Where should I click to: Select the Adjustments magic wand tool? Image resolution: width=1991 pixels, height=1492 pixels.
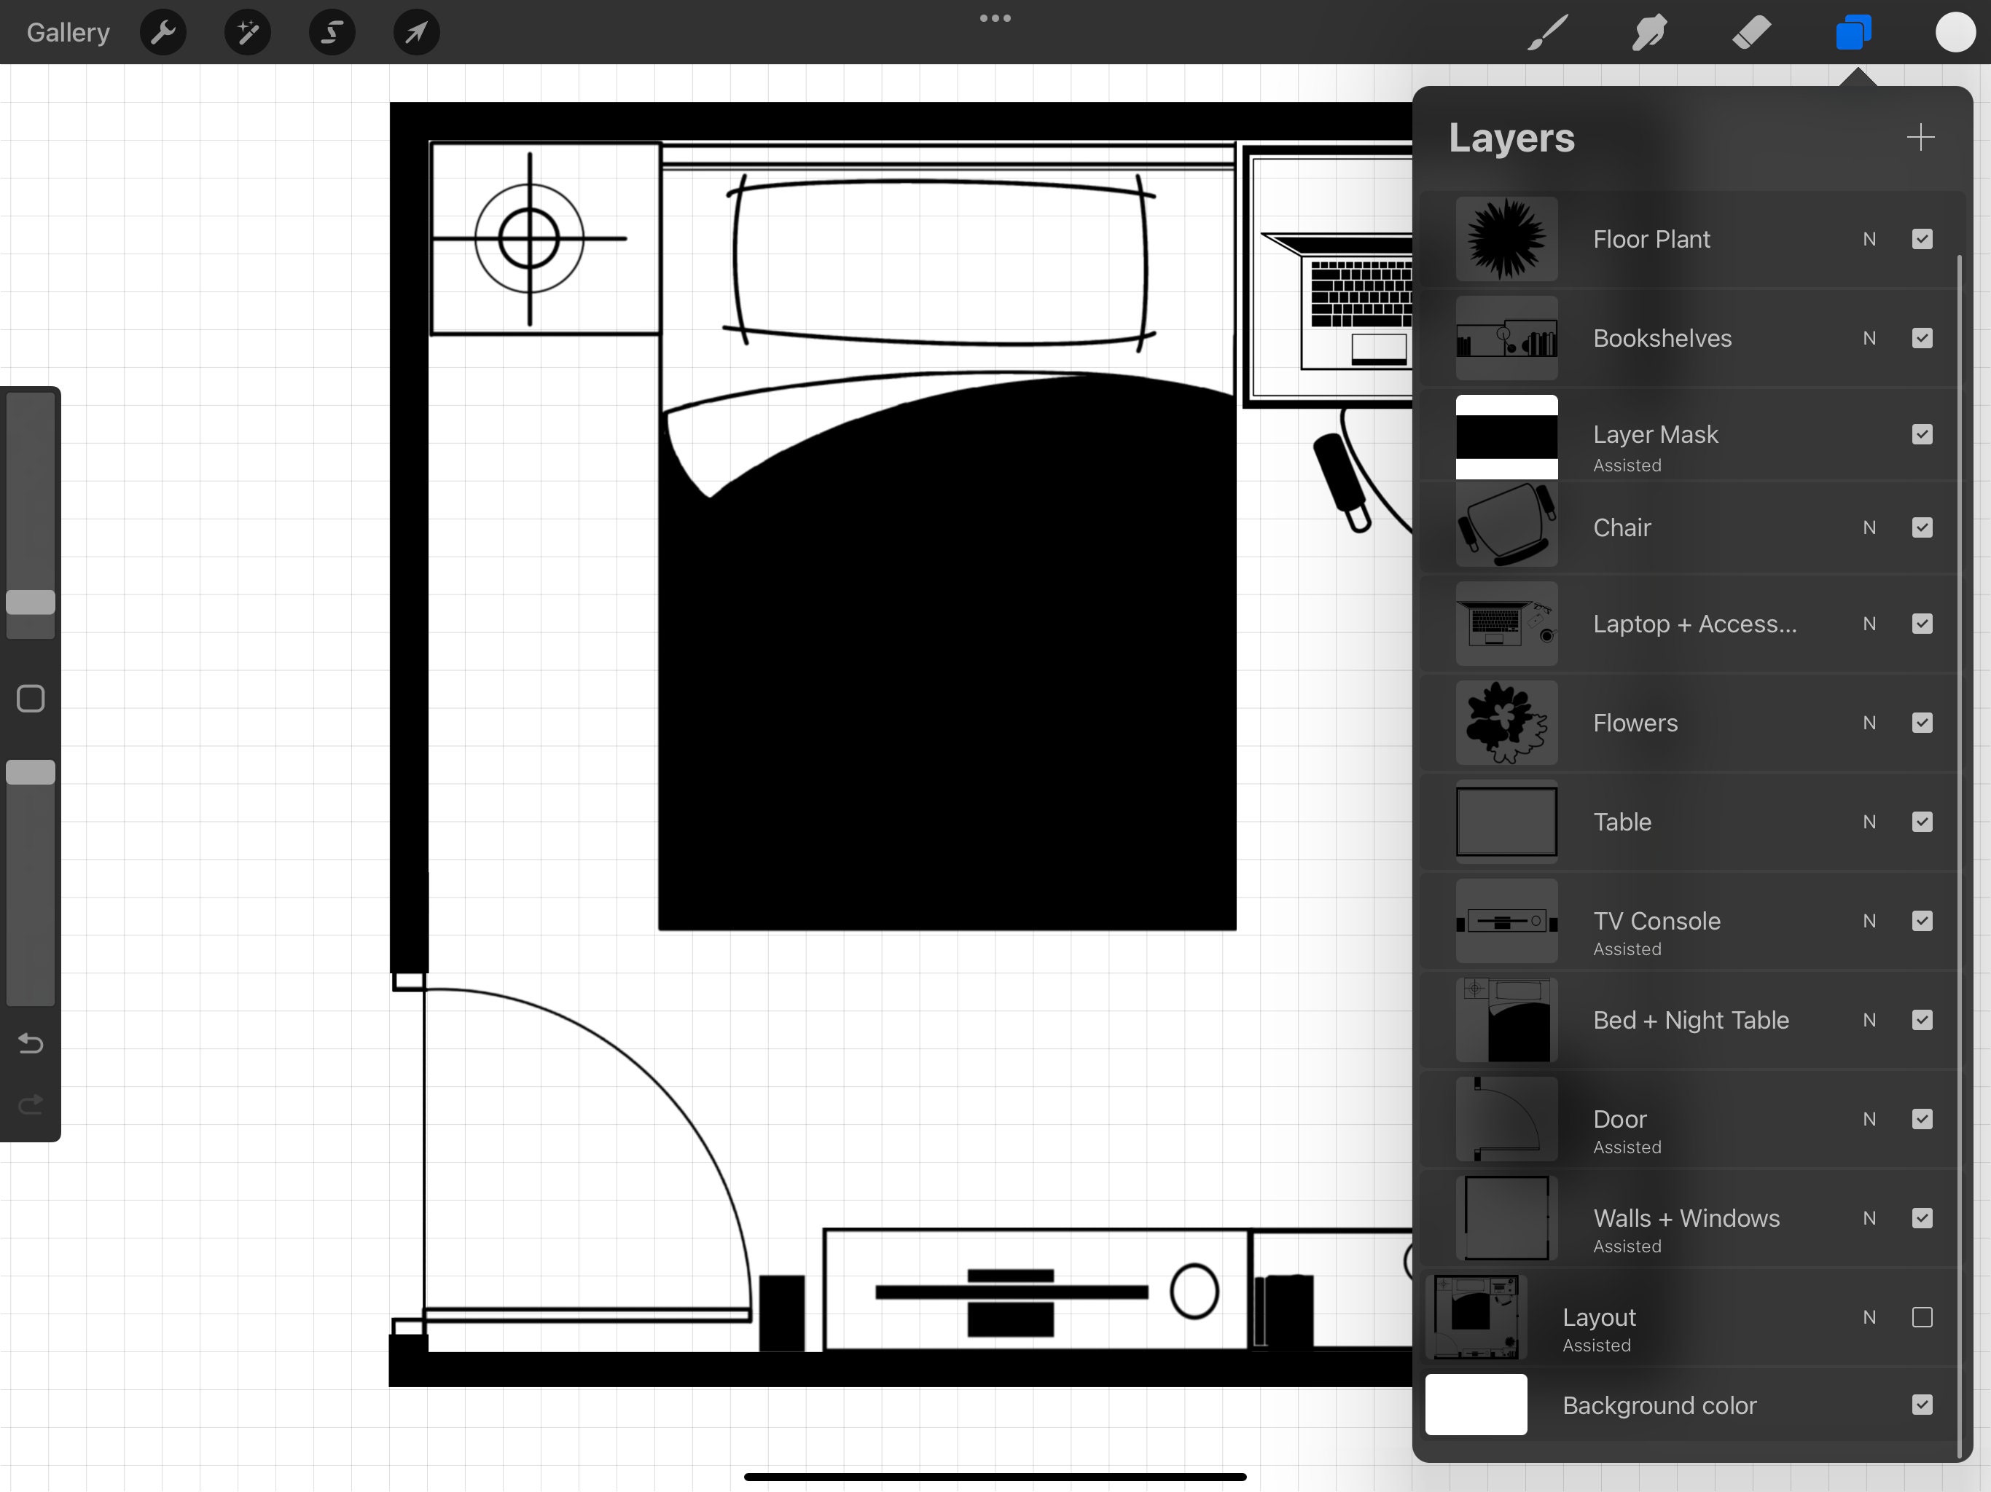tap(246, 31)
